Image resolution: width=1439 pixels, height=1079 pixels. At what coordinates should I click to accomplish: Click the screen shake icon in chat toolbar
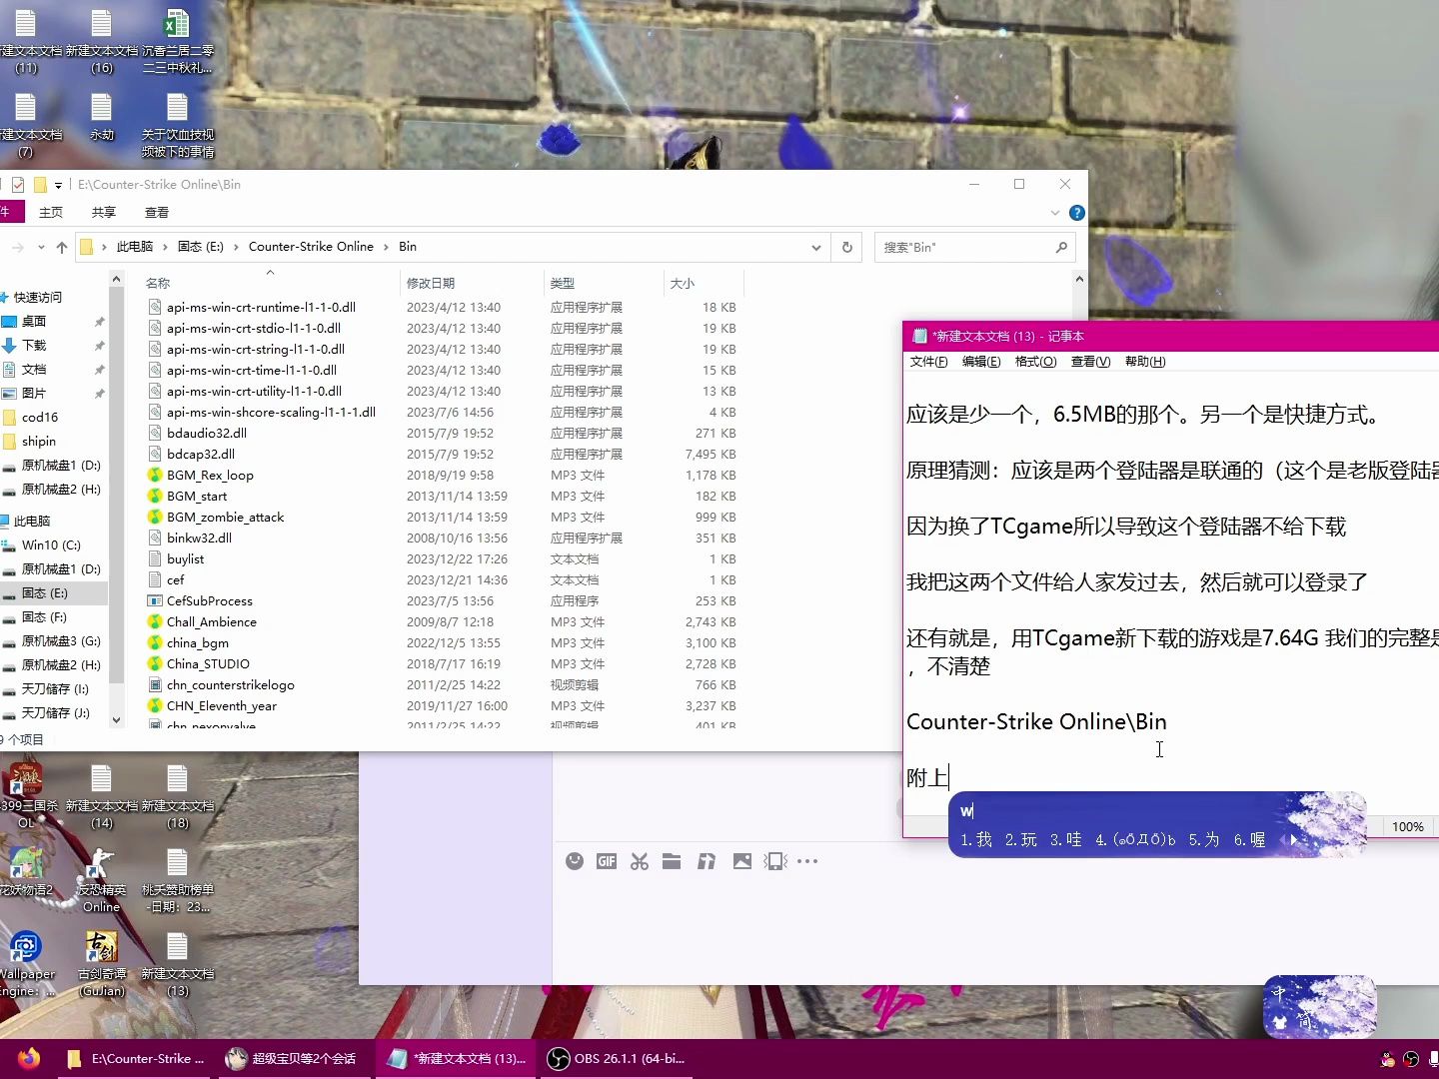[775, 861]
